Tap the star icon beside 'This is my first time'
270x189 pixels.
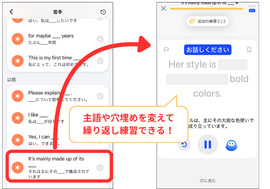point(18,61)
